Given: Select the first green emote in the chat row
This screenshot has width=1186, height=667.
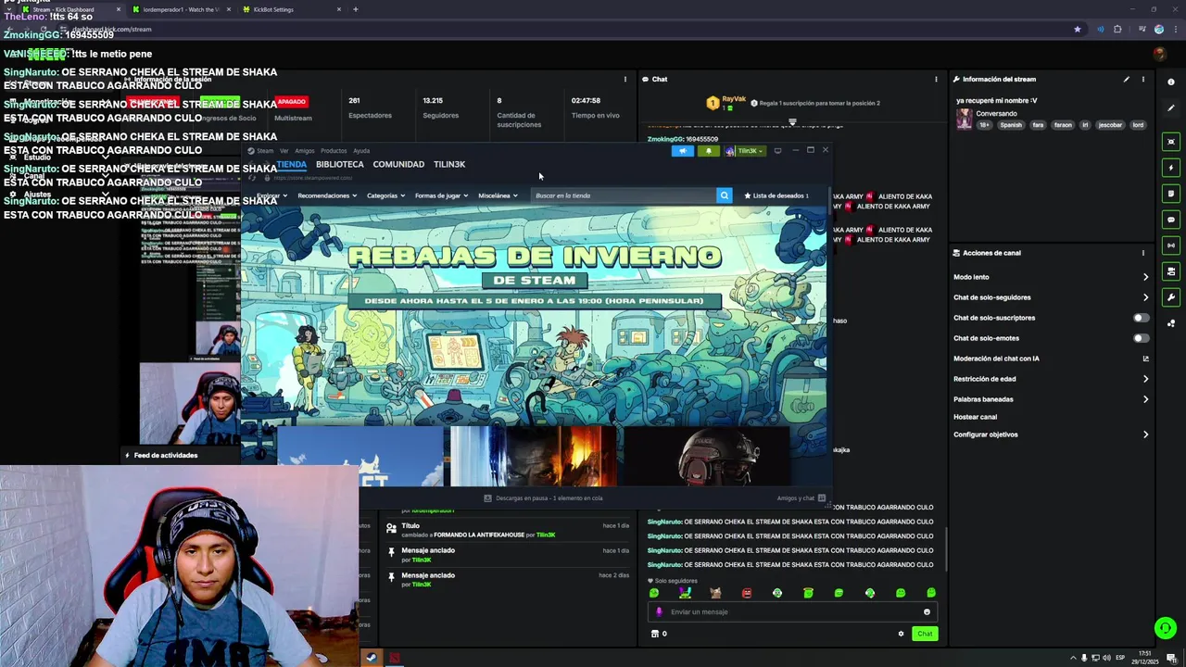Looking at the screenshot, I should tap(654, 593).
